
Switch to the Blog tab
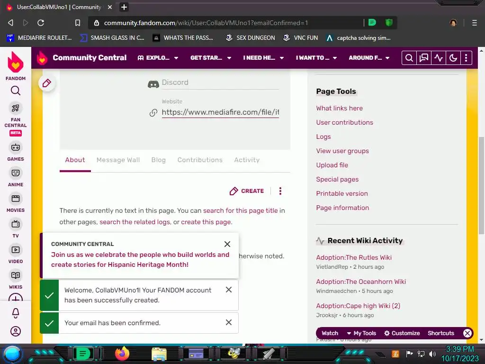tap(158, 160)
